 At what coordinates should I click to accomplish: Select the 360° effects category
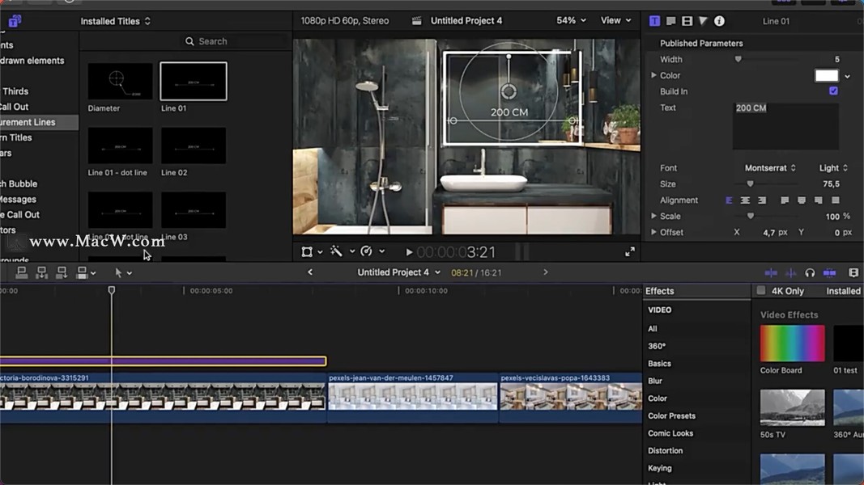[656, 346]
